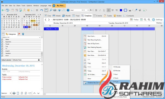Open the Default calendar Softpedia Notes dropdown

(41, 60)
